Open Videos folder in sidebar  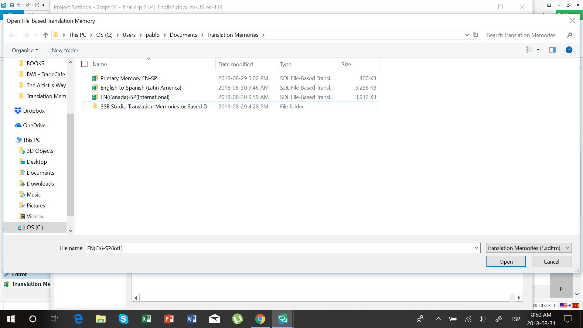click(35, 216)
